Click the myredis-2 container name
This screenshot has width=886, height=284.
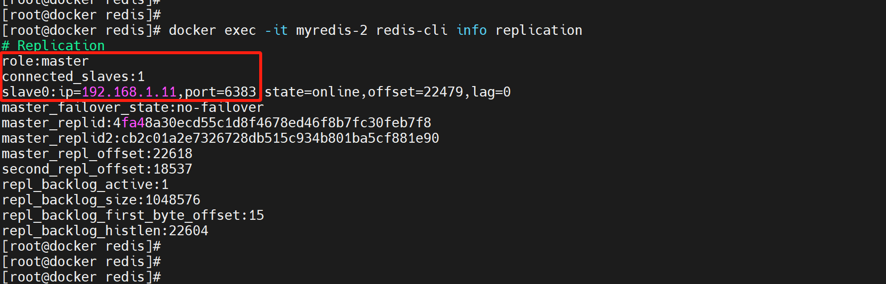[x=332, y=30]
